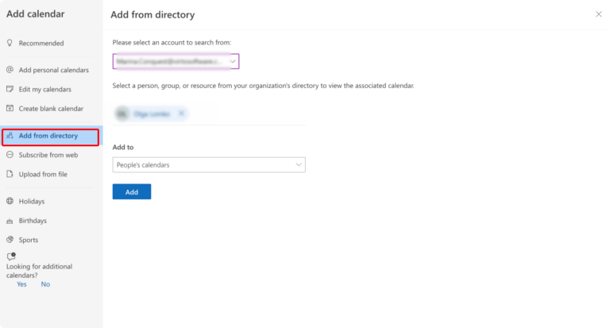Click the pencil icon for Edit my calendars
Image resolution: width=610 pixels, height=328 pixels.
tap(10, 89)
